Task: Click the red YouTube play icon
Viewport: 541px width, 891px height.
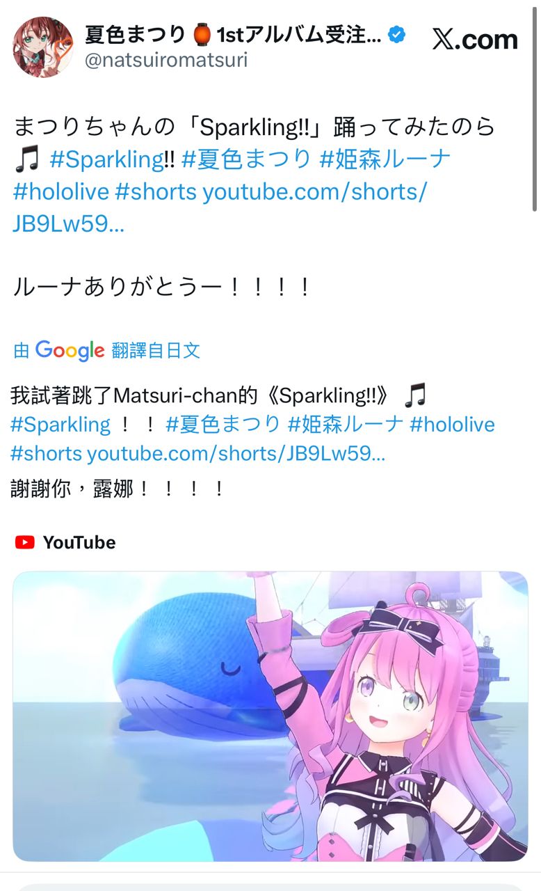Action: point(25,542)
